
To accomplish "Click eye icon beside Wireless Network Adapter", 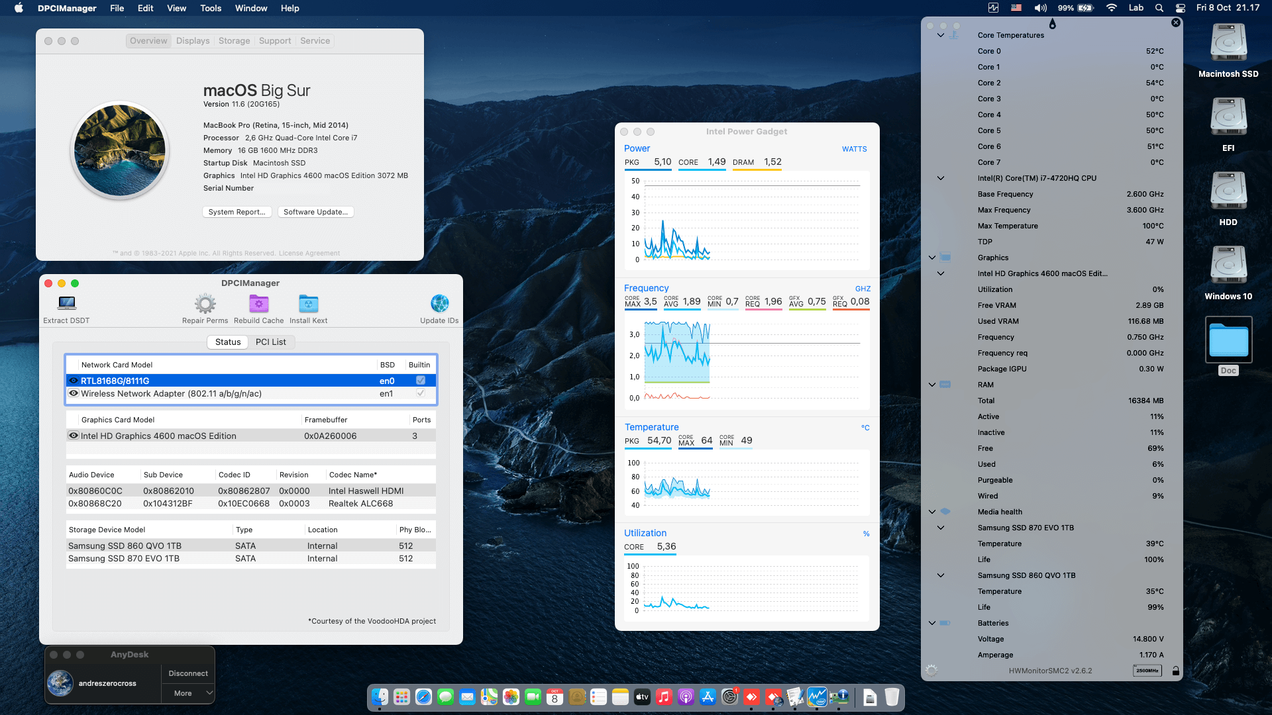I will tap(74, 393).
